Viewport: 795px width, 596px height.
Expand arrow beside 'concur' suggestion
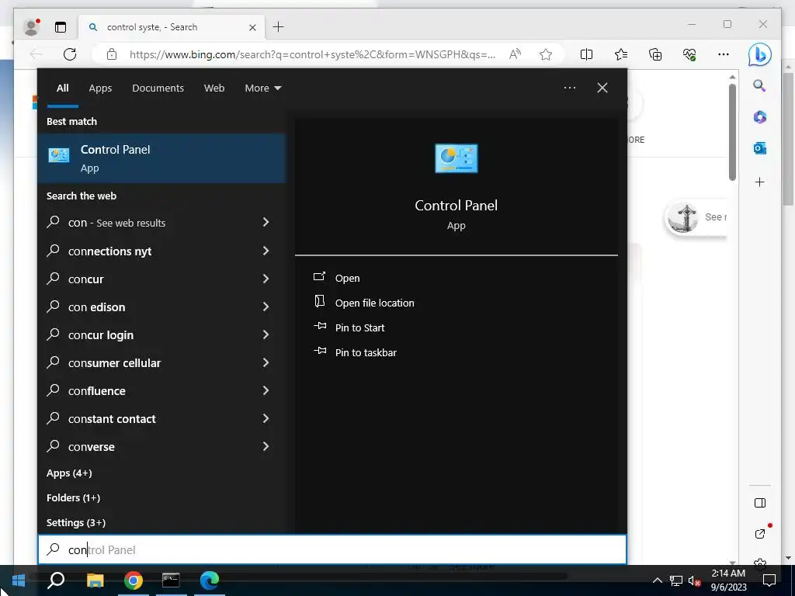click(x=266, y=279)
